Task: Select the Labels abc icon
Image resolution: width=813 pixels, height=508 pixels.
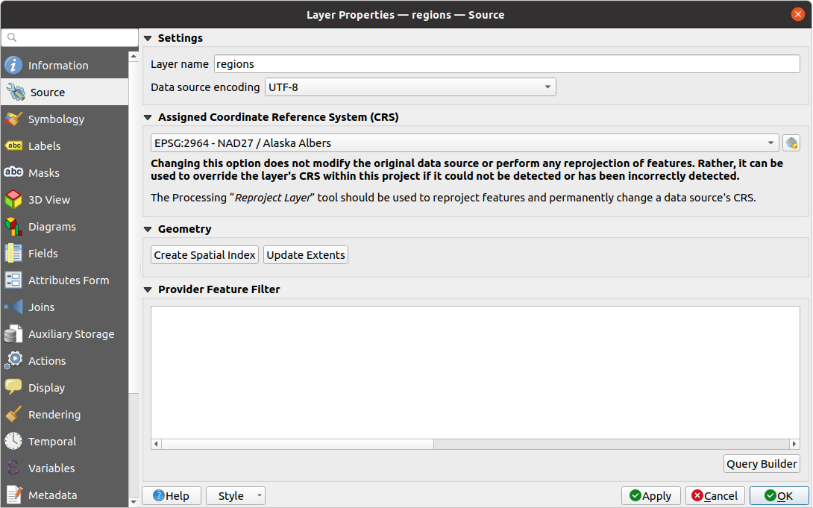Action: click(13, 146)
